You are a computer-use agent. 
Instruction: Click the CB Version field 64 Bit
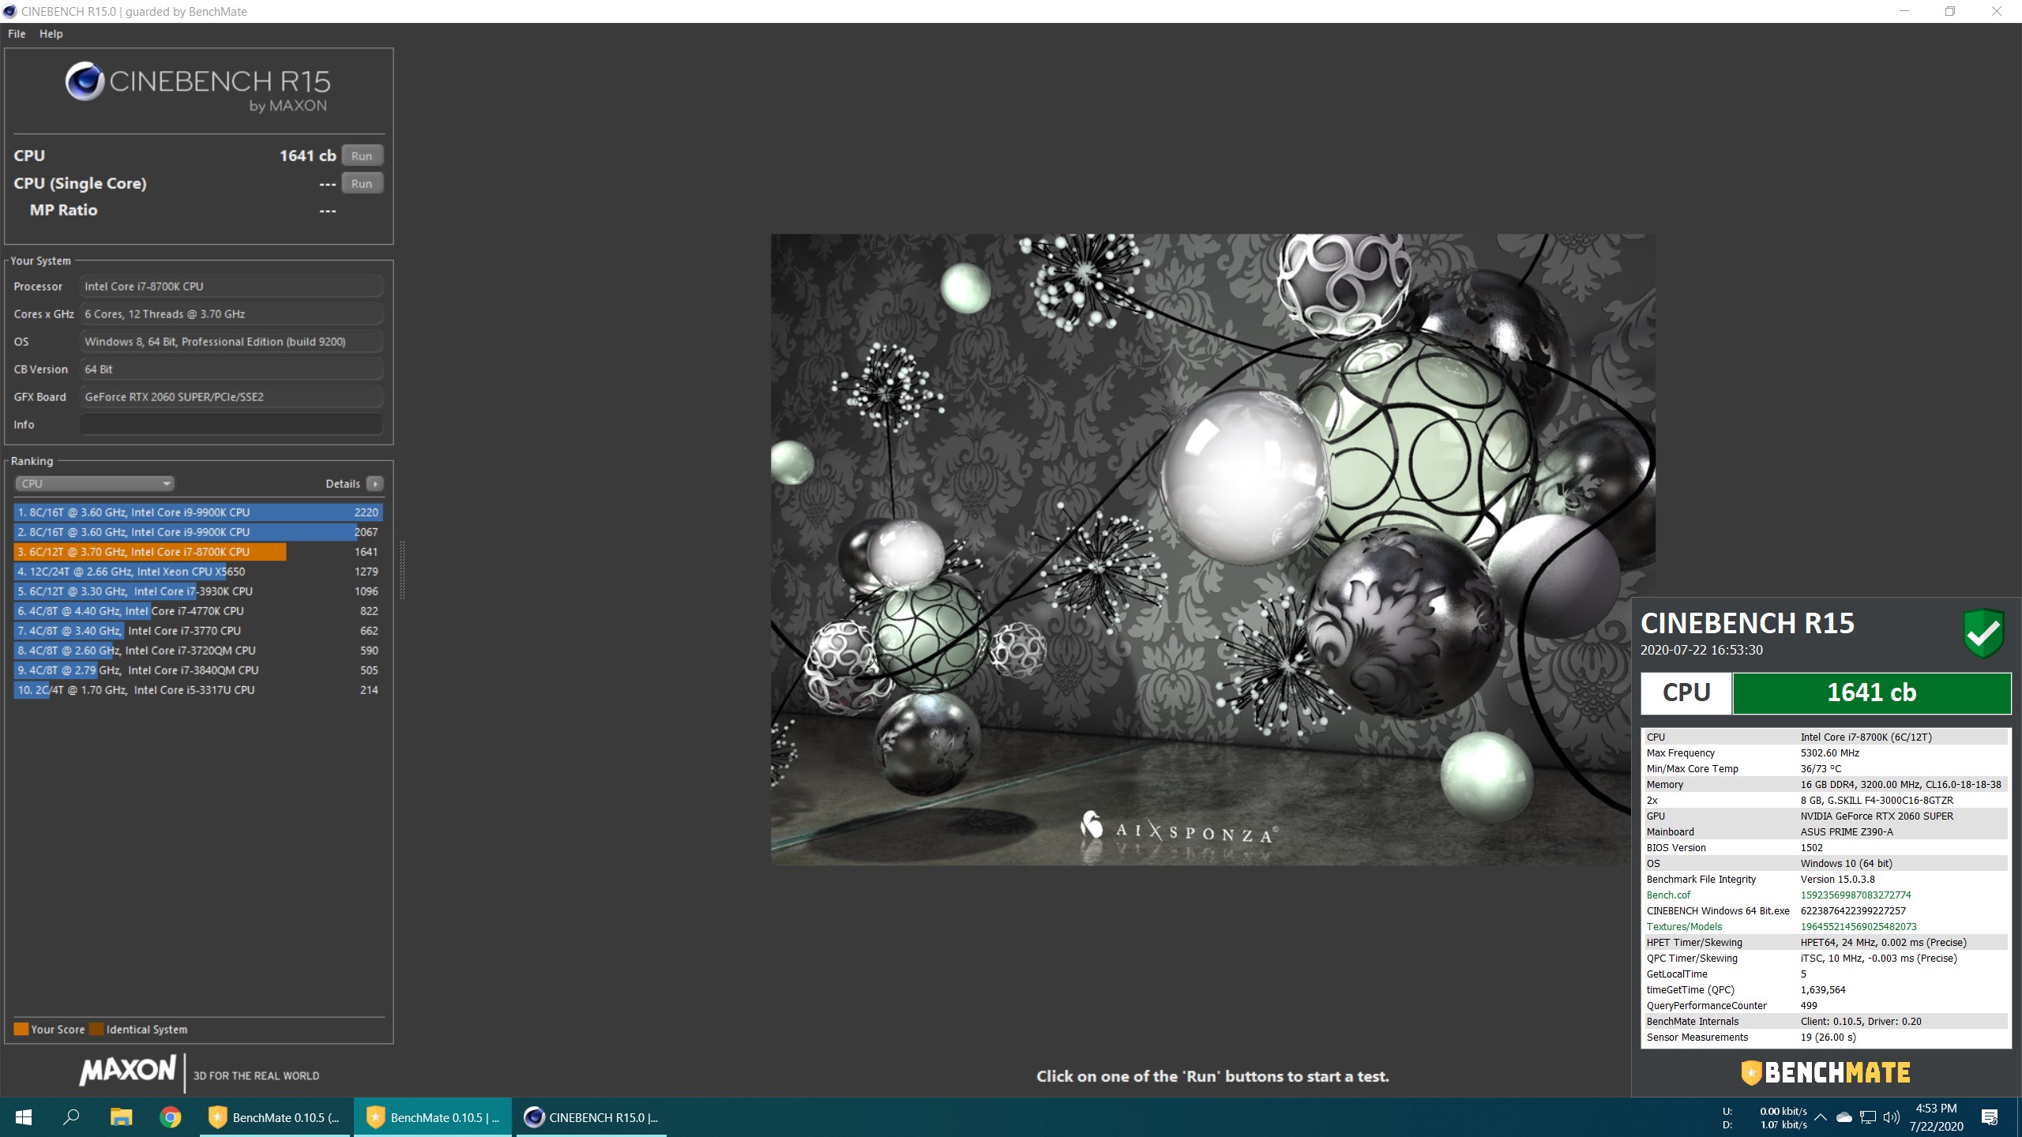click(231, 370)
